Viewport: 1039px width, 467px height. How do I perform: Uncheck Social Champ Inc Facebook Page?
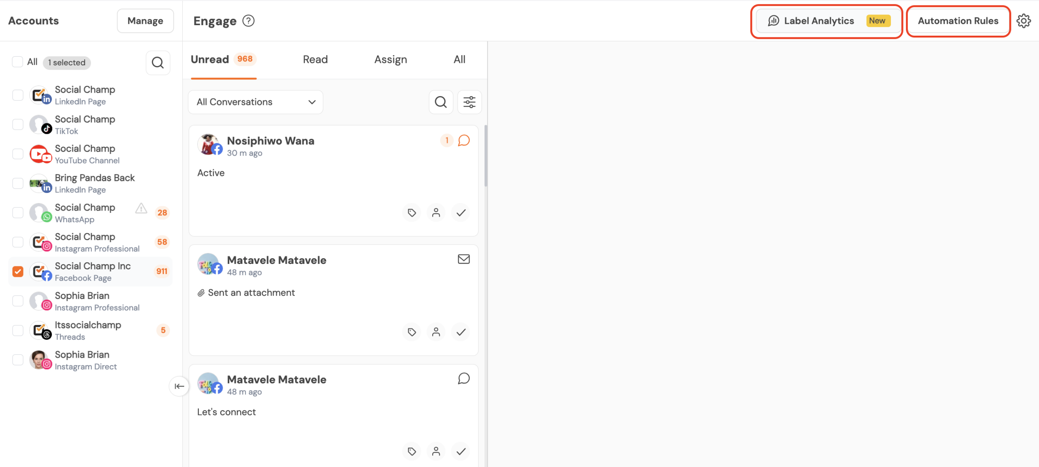18,272
